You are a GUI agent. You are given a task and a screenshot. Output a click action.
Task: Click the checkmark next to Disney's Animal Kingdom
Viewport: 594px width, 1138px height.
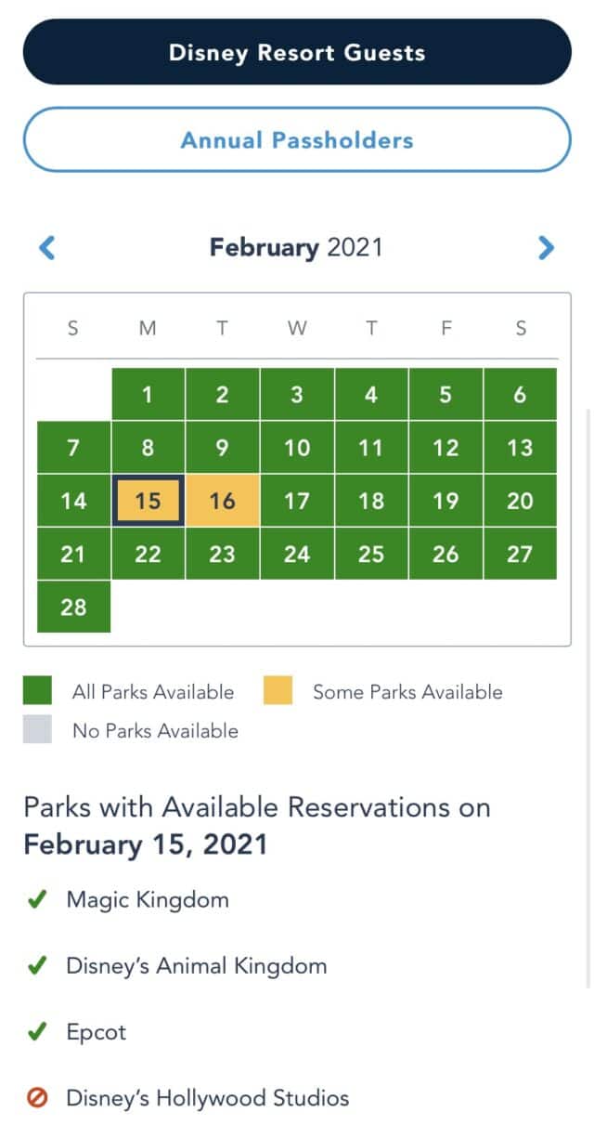coord(37,966)
